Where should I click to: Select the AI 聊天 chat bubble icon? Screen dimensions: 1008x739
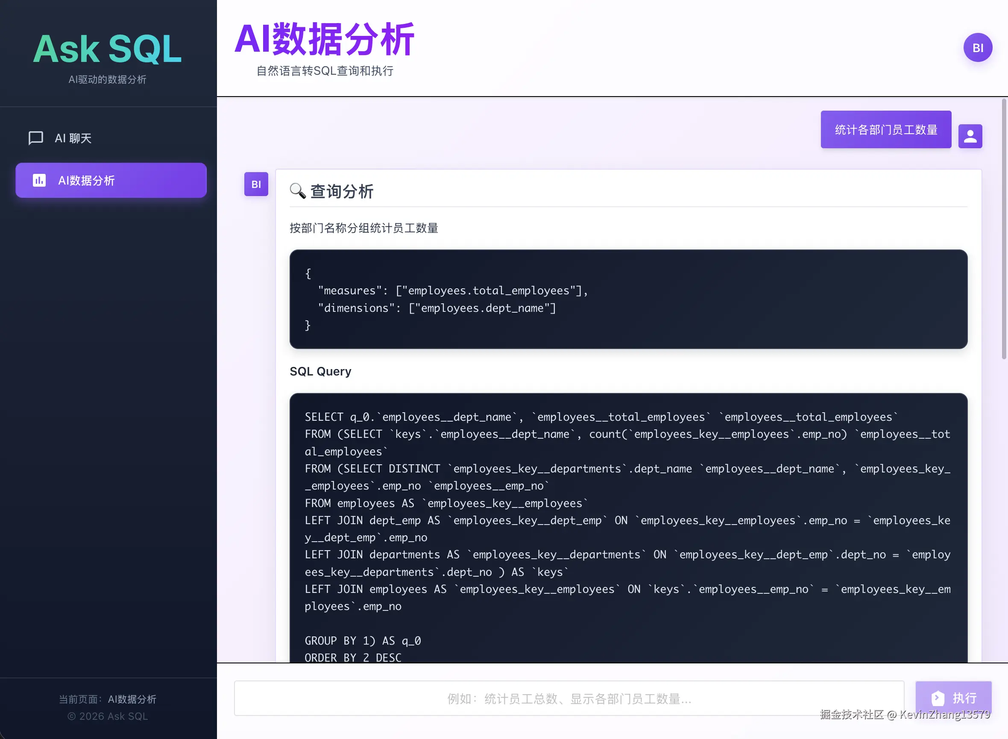point(36,138)
